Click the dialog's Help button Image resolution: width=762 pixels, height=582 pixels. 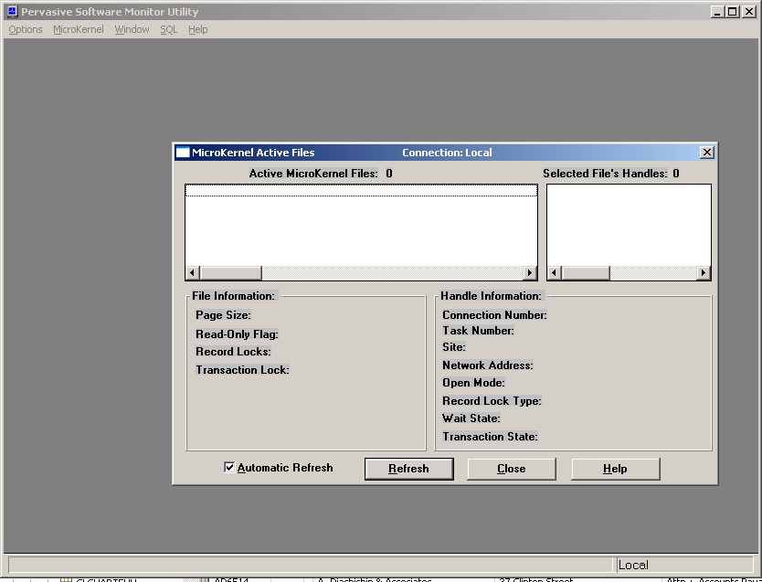point(615,469)
